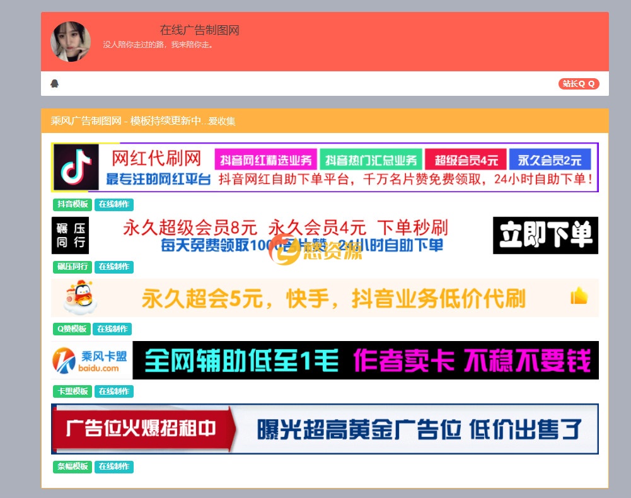Click 在线制作 beside the 碾压同行 tag
This screenshot has height=498, width=631.
[114, 267]
